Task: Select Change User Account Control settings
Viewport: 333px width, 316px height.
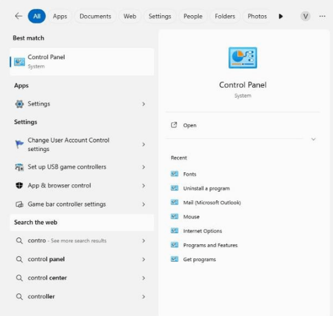Action: tap(82, 144)
